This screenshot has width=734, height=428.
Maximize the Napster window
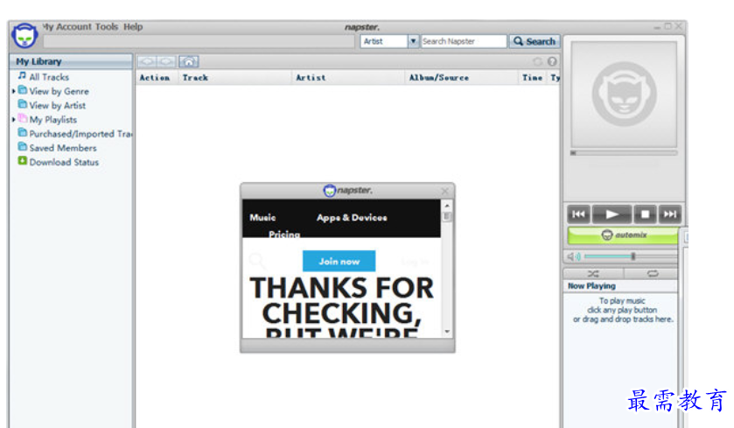point(668,26)
